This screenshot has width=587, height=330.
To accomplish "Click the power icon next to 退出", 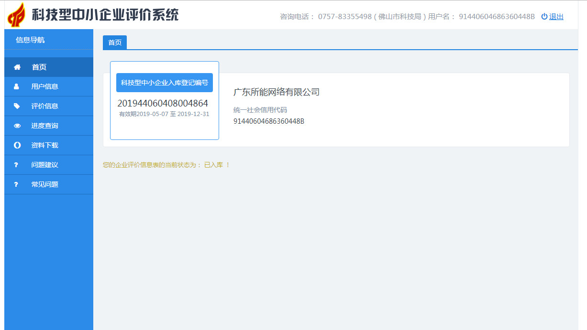I will point(544,16).
